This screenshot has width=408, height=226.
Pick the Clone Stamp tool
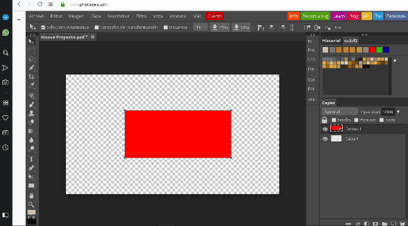tap(31, 113)
